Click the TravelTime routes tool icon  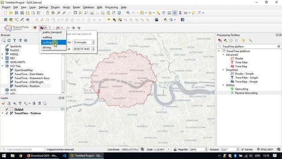[x=58, y=28]
